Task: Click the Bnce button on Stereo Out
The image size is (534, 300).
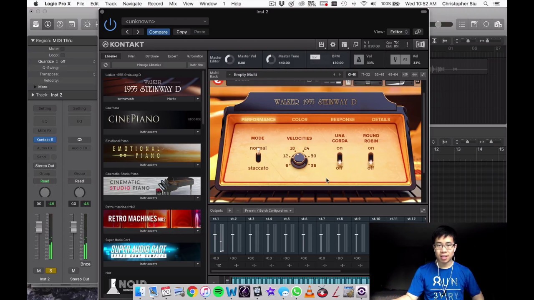Action: click(85, 264)
